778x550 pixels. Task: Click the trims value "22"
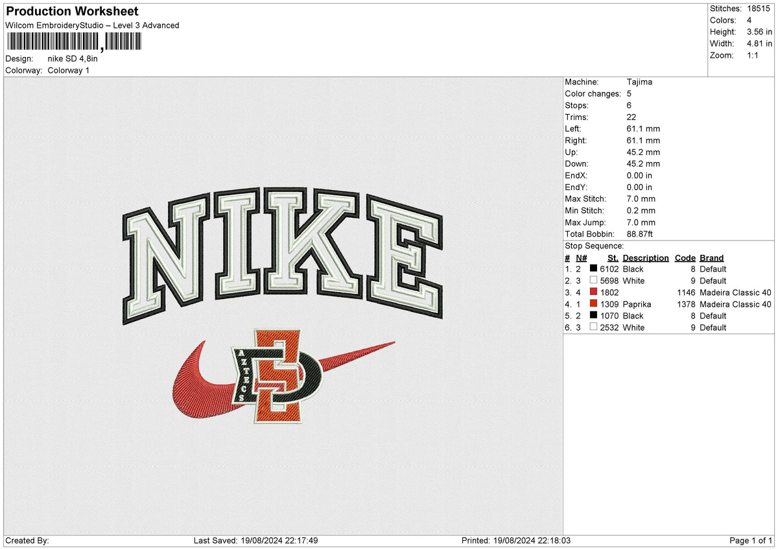pyautogui.click(x=631, y=117)
